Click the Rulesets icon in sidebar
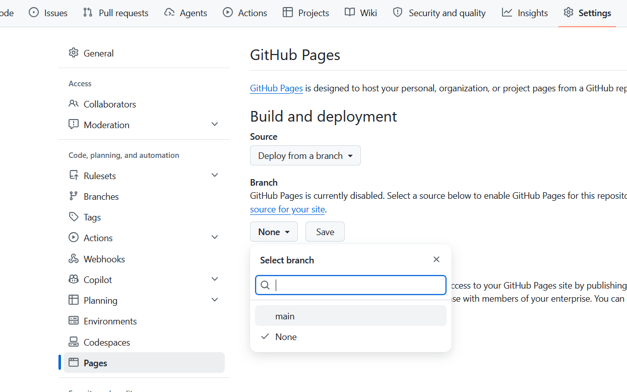 click(x=74, y=175)
